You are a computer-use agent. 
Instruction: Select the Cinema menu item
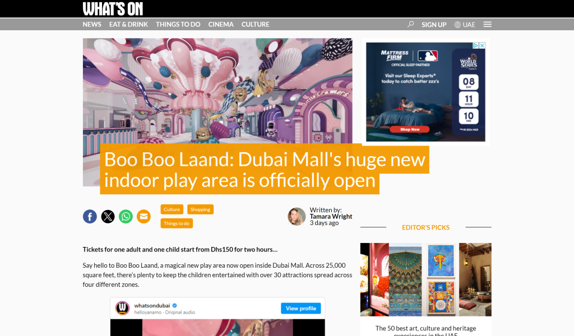[x=221, y=24]
